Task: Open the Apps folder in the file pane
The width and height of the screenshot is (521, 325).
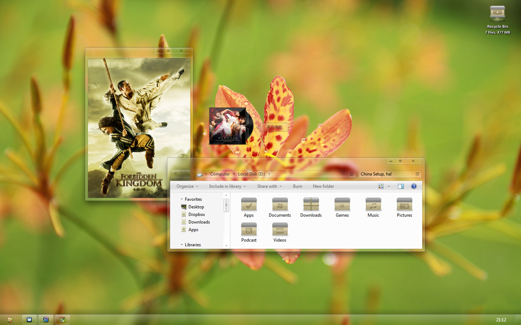Action: 249,208
